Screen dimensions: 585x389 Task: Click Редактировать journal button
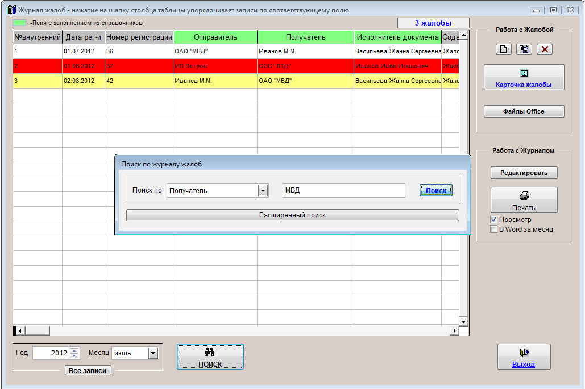(524, 173)
